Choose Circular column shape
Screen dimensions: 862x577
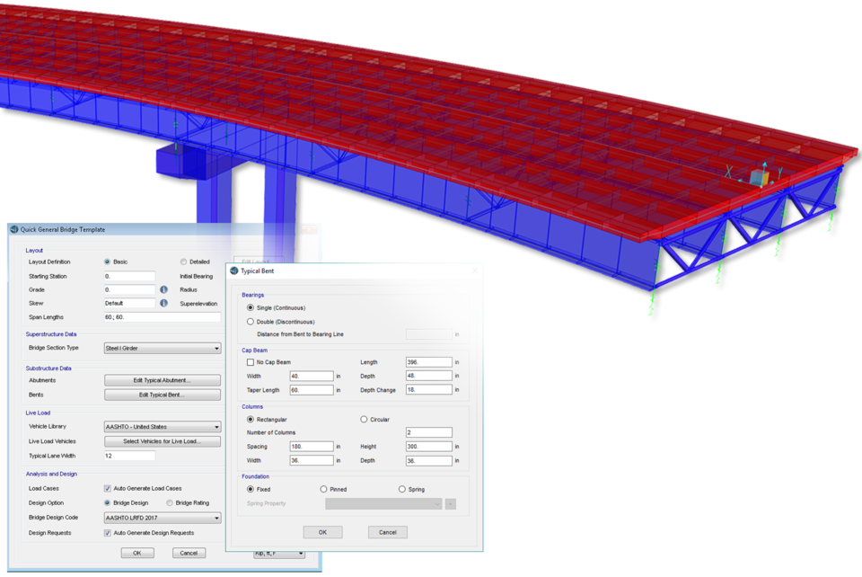click(364, 419)
